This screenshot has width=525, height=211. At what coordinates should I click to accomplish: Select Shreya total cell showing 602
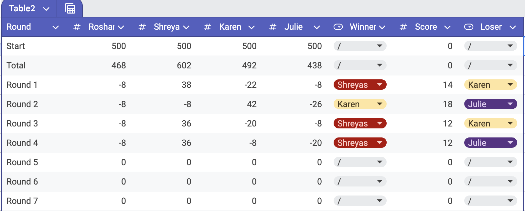pos(184,65)
